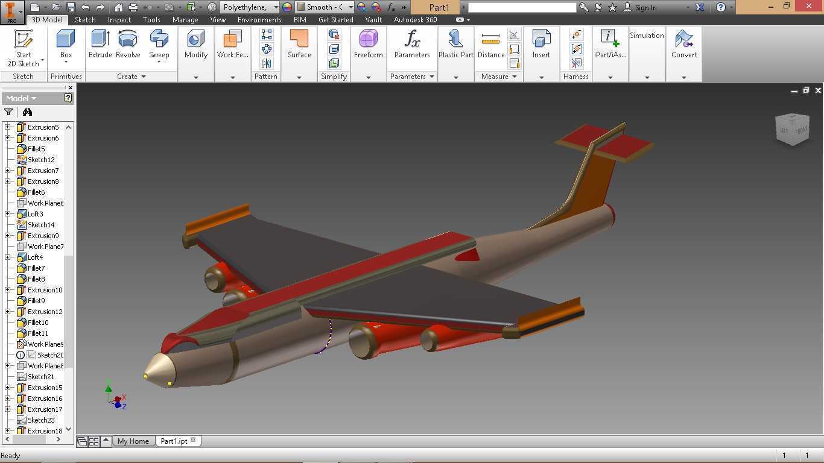Switch to the My Home tab
This screenshot has height=463, width=824.
pos(133,441)
